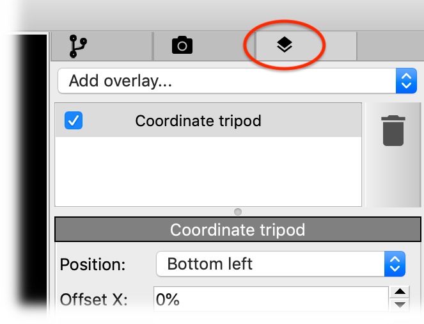The height and width of the screenshot is (324, 424).
Task: Open the Position dropdown showing Bottom left
Action: (x=269, y=263)
